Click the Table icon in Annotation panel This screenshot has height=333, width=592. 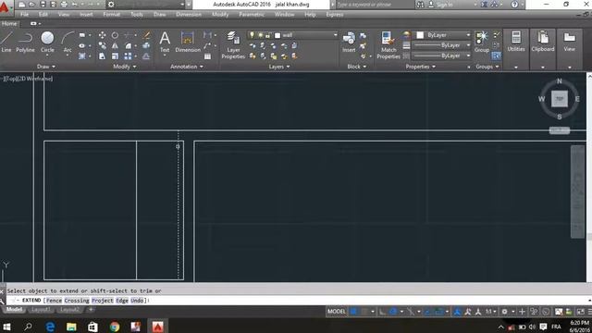pyautogui.click(x=207, y=56)
